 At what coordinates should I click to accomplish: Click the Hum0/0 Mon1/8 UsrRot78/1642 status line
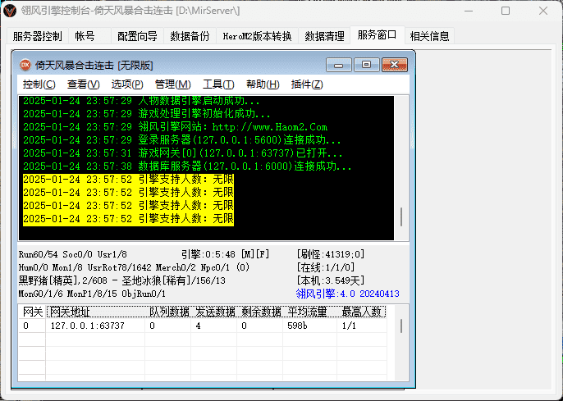tap(134, 267)
